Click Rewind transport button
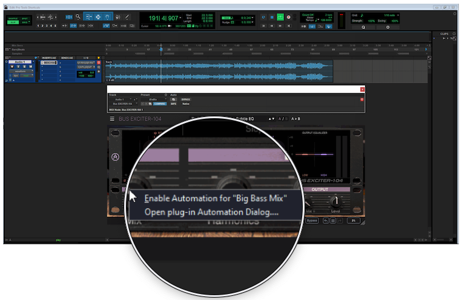Image resolution: width=462 pixels, height=300 pixels. [x=272, y=26]
